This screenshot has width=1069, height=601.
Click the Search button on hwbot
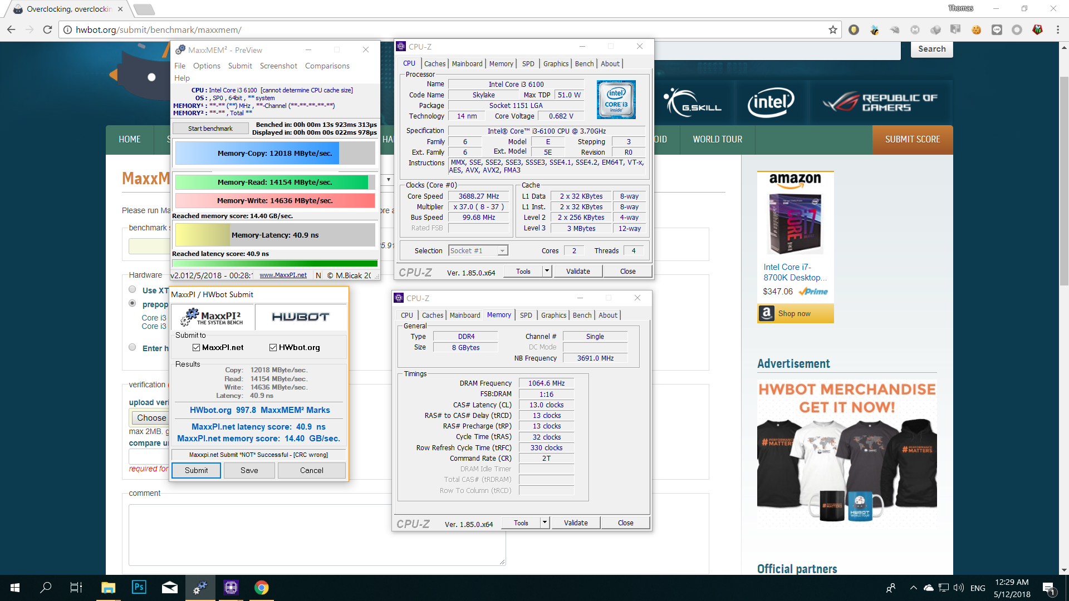pos(931,49)
